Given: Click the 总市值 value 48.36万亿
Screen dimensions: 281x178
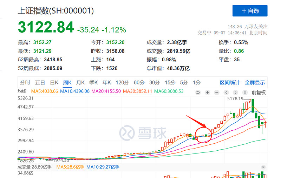Looking at the screenshot, I should (178, 68).
